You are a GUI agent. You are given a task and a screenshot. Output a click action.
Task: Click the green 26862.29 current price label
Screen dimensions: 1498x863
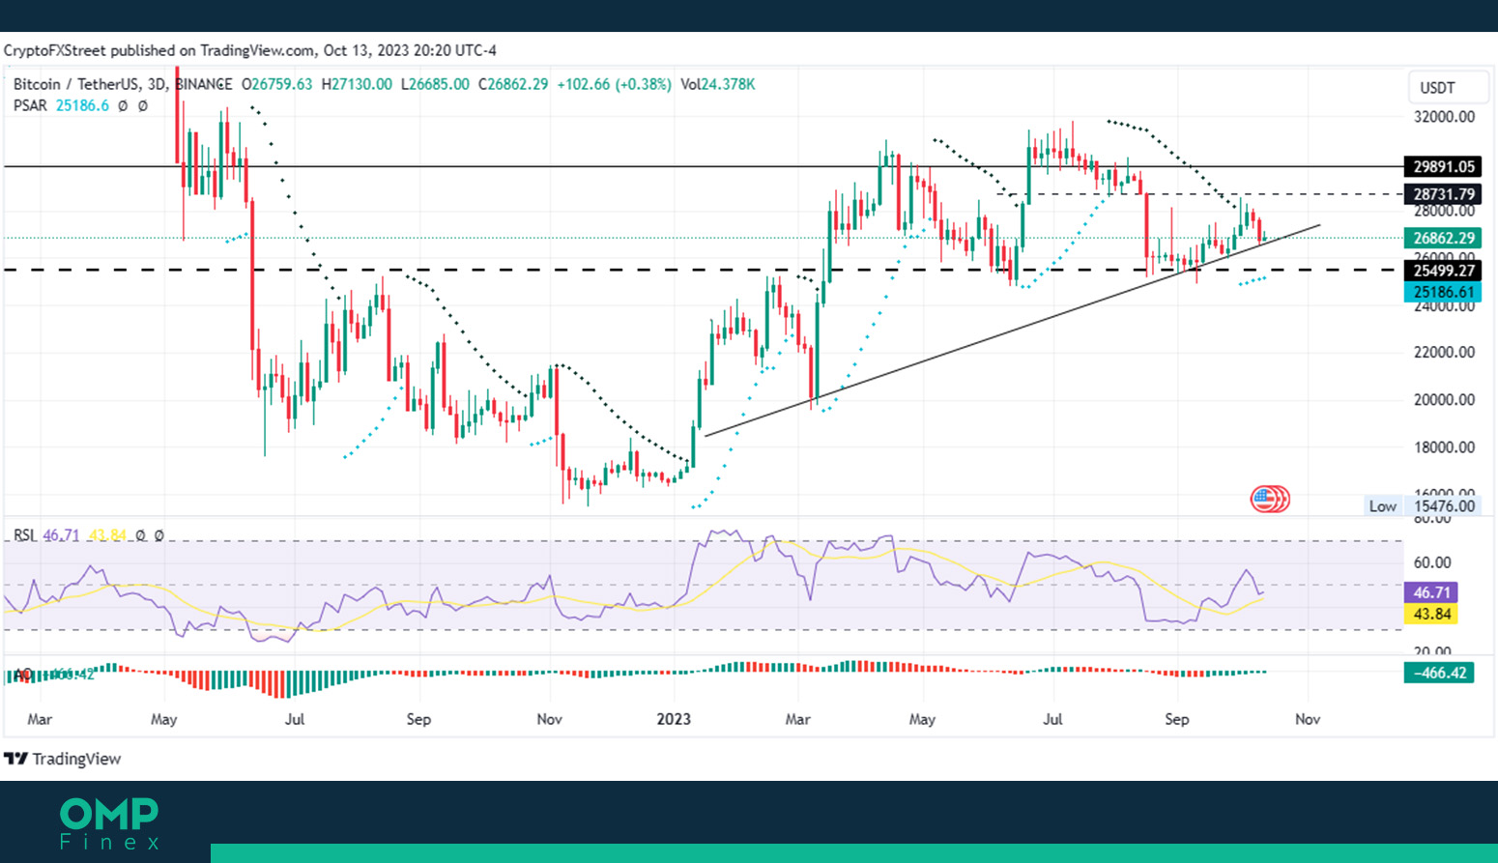point(1442,238)
